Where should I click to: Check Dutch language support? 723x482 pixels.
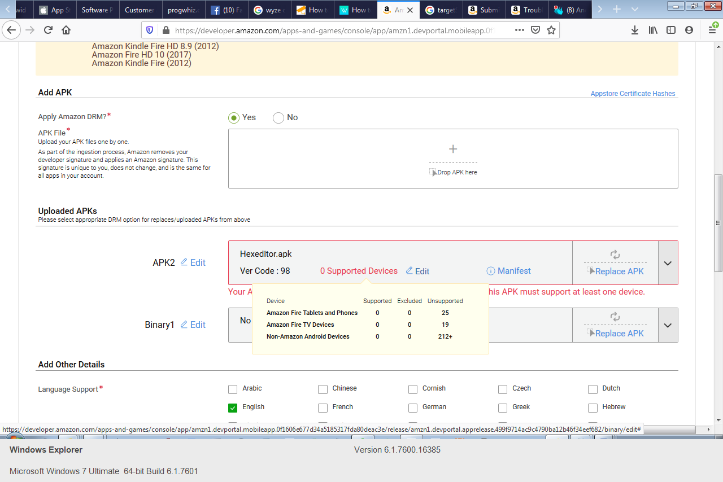point(593,389)
